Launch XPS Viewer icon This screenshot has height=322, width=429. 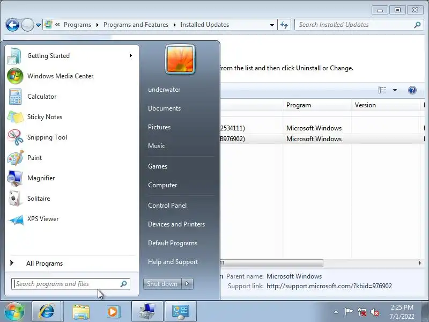tap(15, 219)
